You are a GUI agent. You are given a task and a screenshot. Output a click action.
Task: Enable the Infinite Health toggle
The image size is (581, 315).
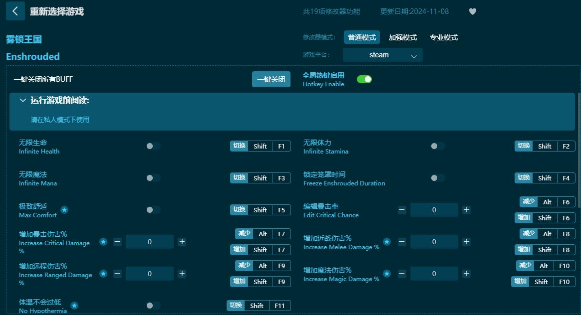(153, 146)
